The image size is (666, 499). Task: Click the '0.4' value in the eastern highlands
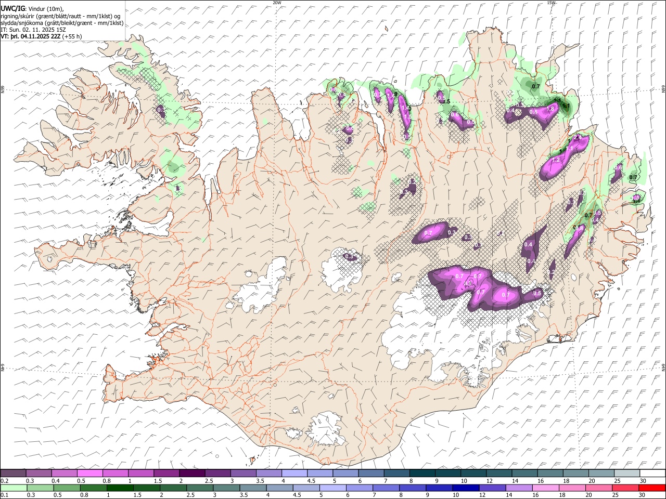(x=528, y=245)
